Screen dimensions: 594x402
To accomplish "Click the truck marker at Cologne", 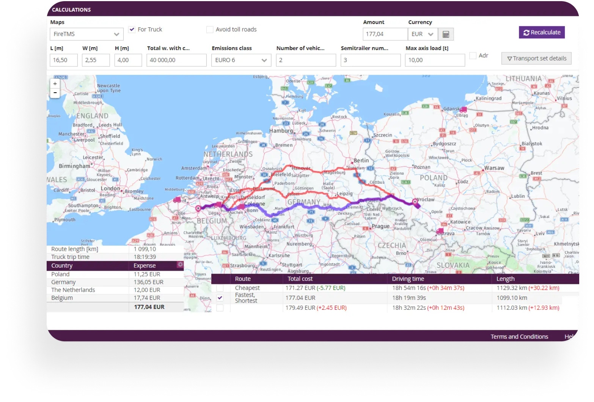I will coord(241,207).
